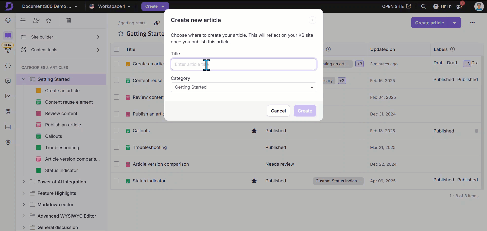Check the Callouts row checkbox
Viewport: 487px width, 231px height.
[x=116, y=130]
